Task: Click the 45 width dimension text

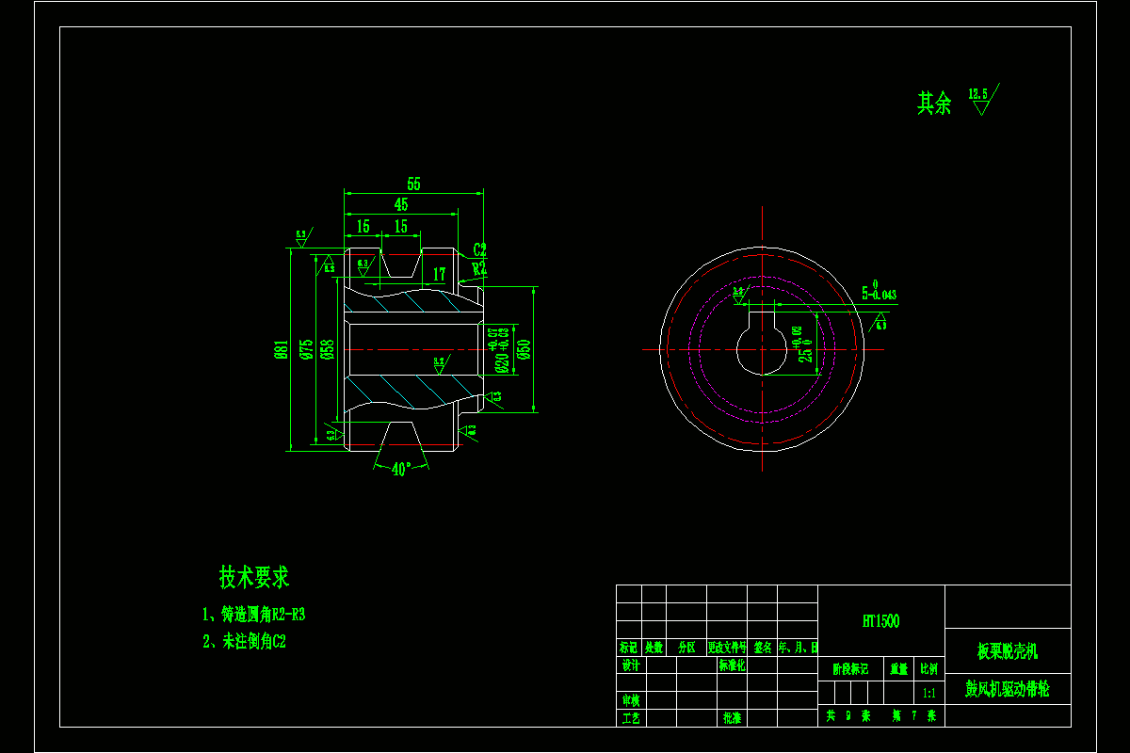Action: click(x=401, y=204)
